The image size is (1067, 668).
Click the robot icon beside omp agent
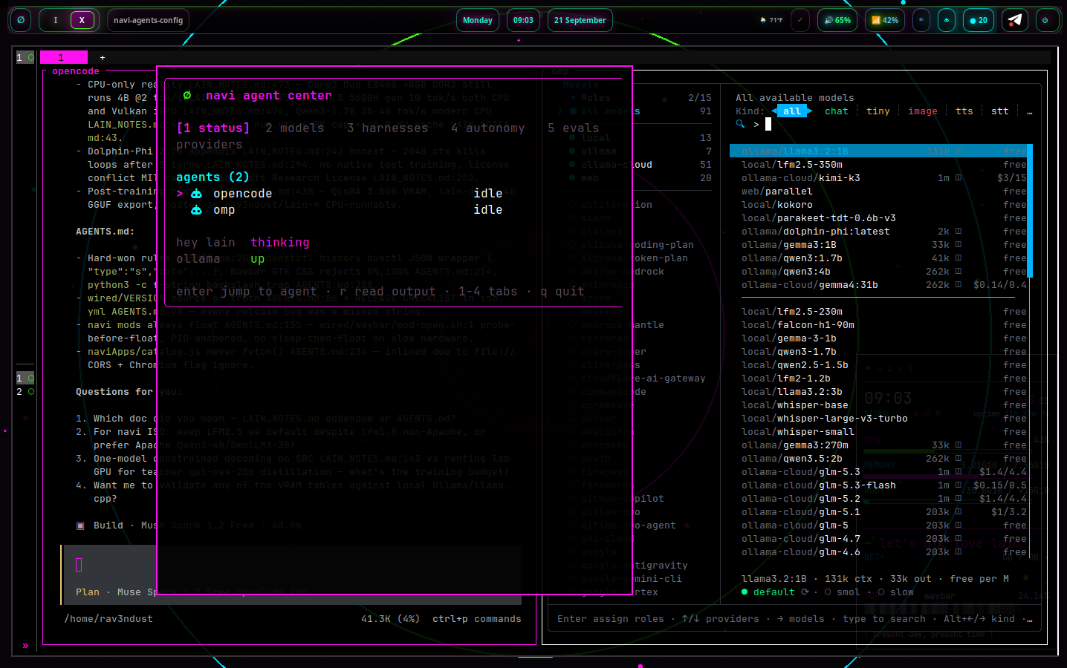(x=196, y=210)
